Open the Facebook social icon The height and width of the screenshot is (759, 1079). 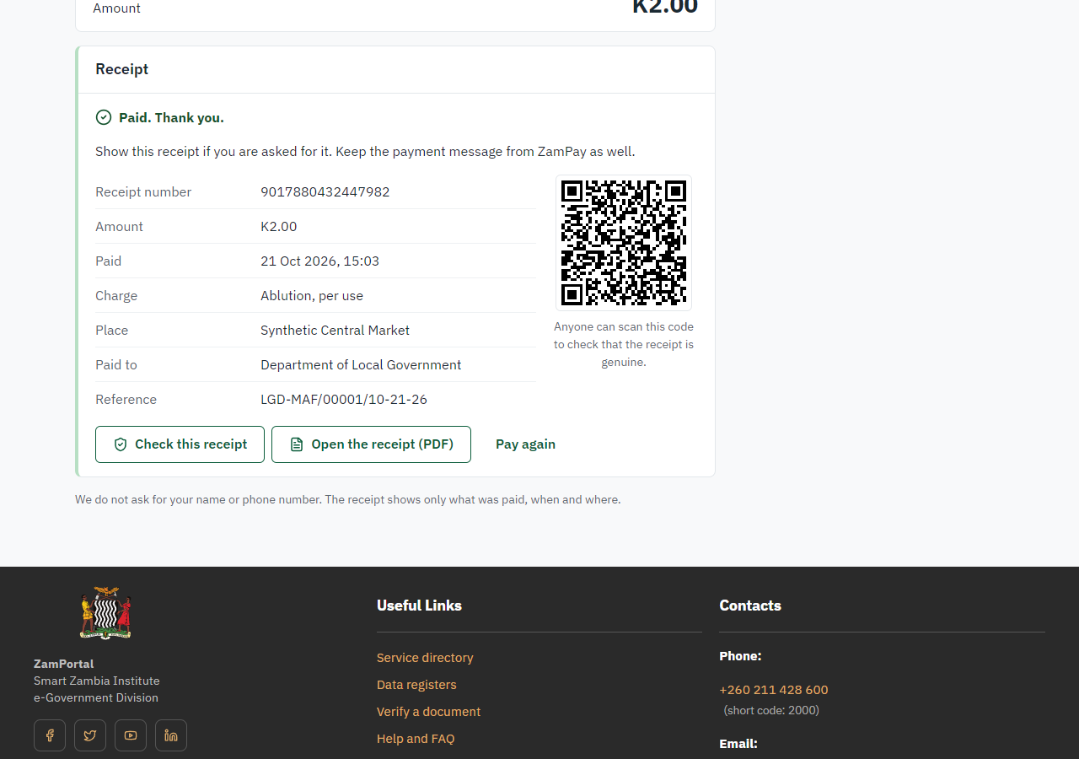click(x=50, y=735)
